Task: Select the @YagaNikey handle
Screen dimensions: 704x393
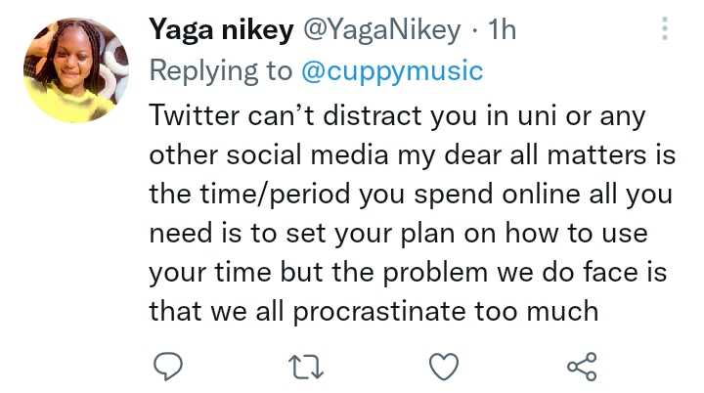Action: point(382,30)
